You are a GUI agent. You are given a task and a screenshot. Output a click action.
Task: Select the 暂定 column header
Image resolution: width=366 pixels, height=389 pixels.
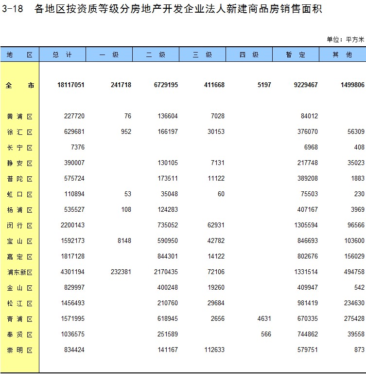tap(296, 55)
